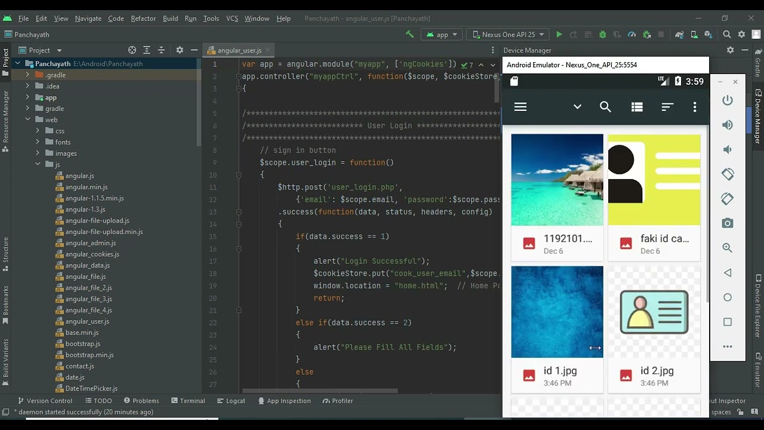
Task: Open the Refactor menu
Action: (143, 19)
